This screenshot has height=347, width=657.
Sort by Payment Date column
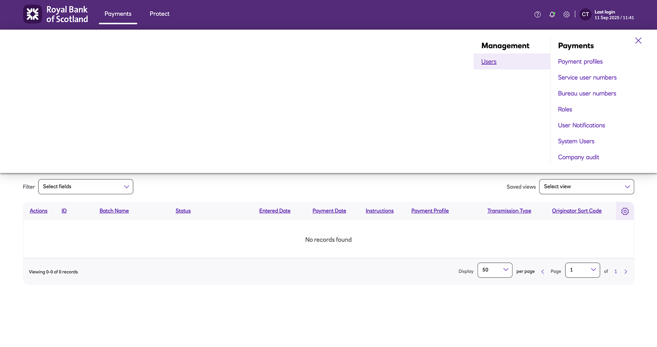click(329, 211)
